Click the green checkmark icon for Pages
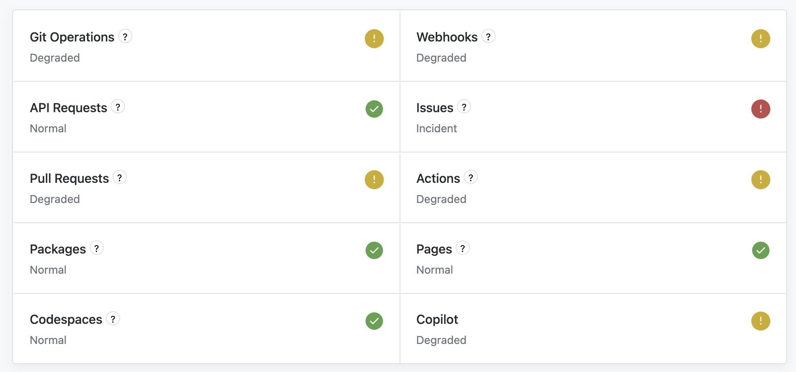 point(760,250)
